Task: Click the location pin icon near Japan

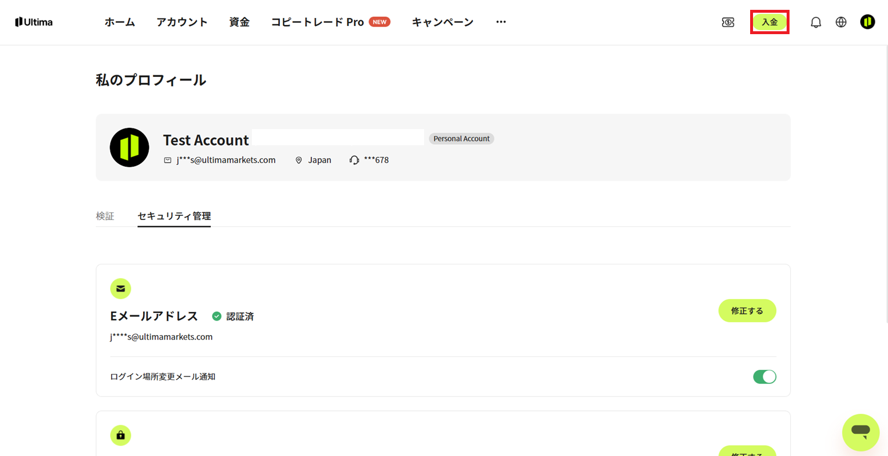Action: [299, 160]
